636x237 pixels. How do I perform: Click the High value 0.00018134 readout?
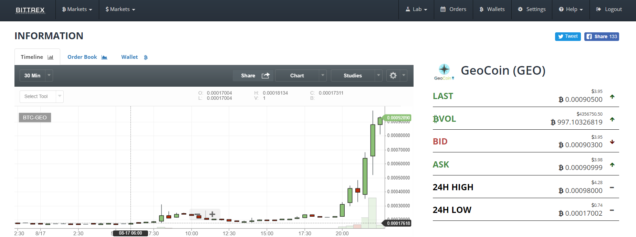point(275,93)
